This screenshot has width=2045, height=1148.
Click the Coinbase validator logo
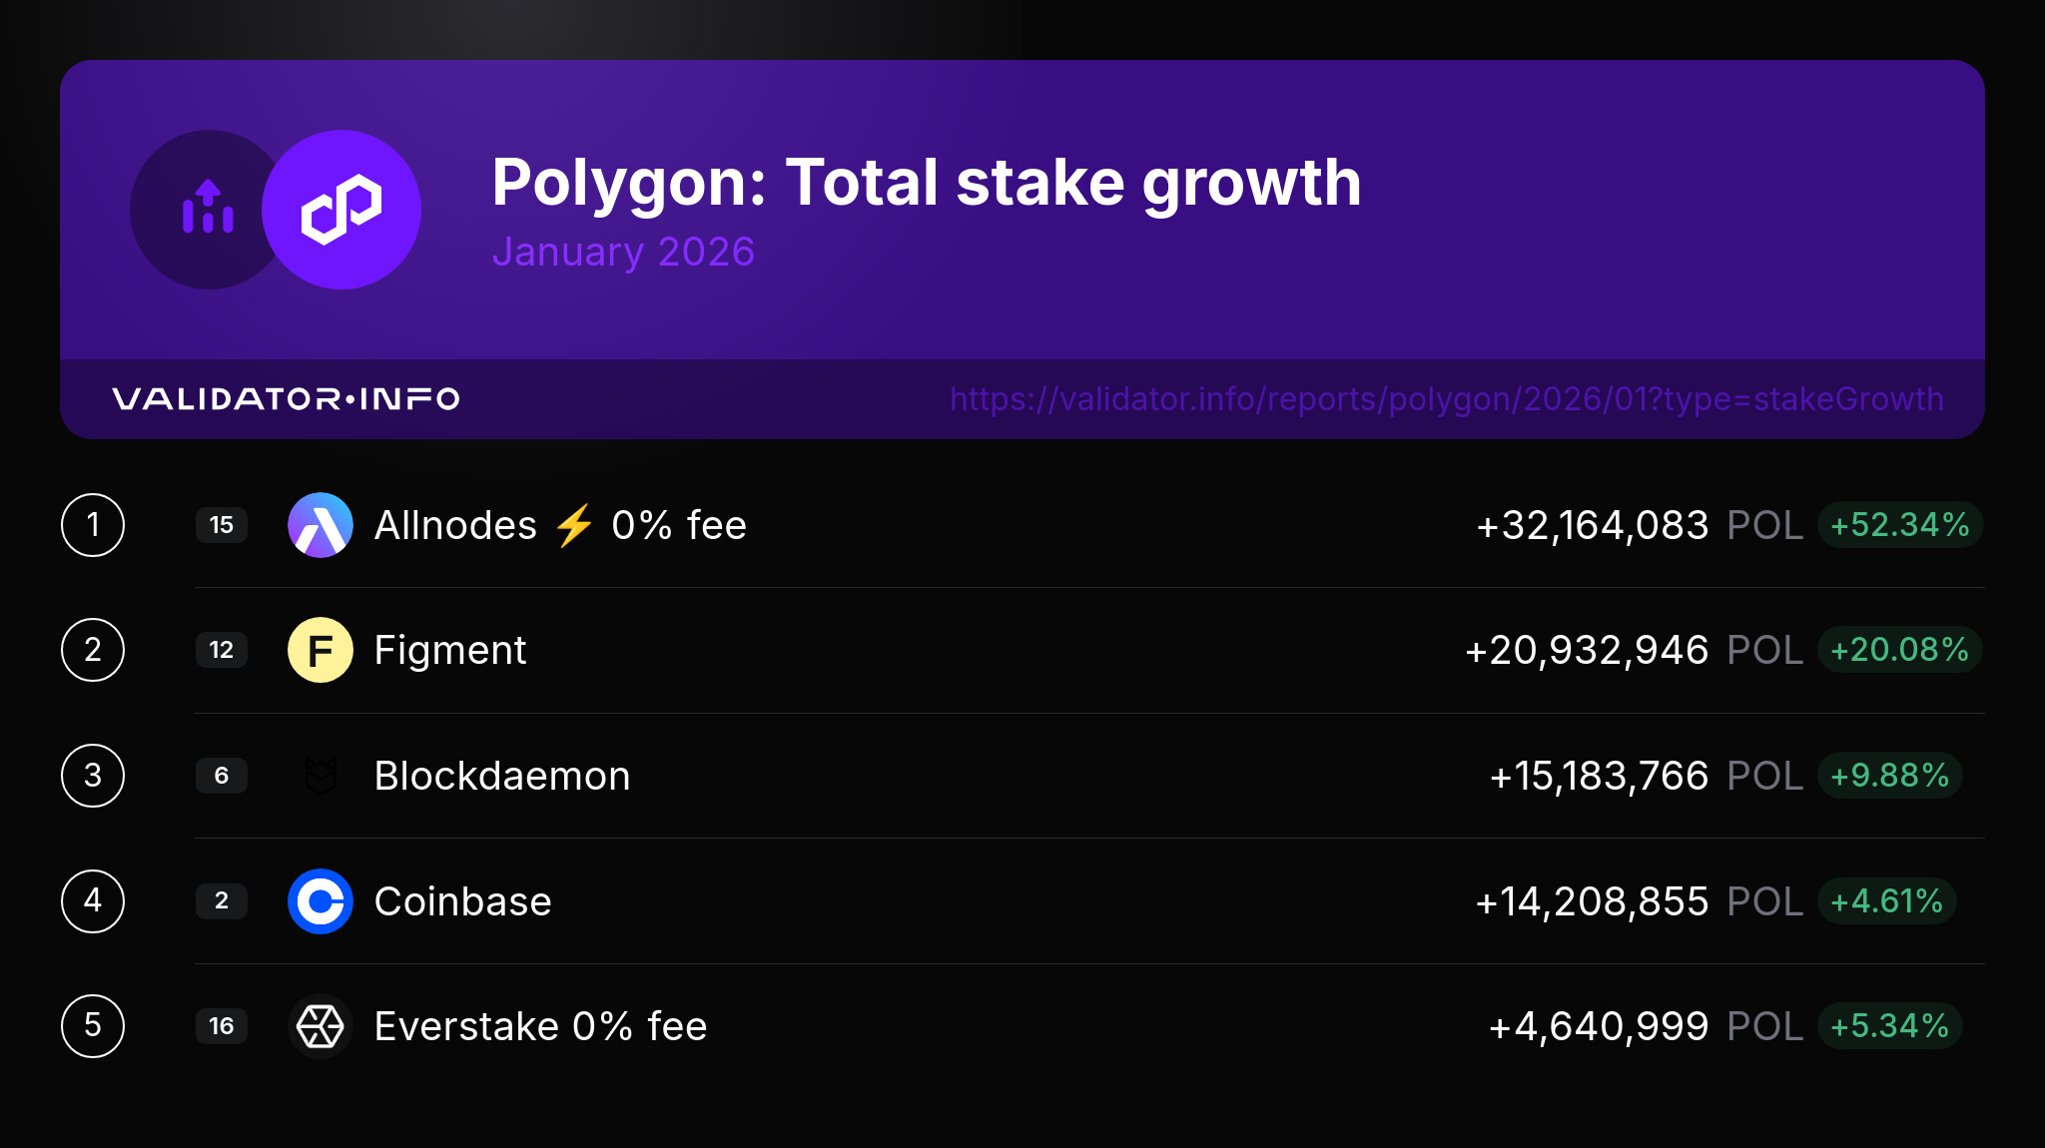tap(321, 901)
